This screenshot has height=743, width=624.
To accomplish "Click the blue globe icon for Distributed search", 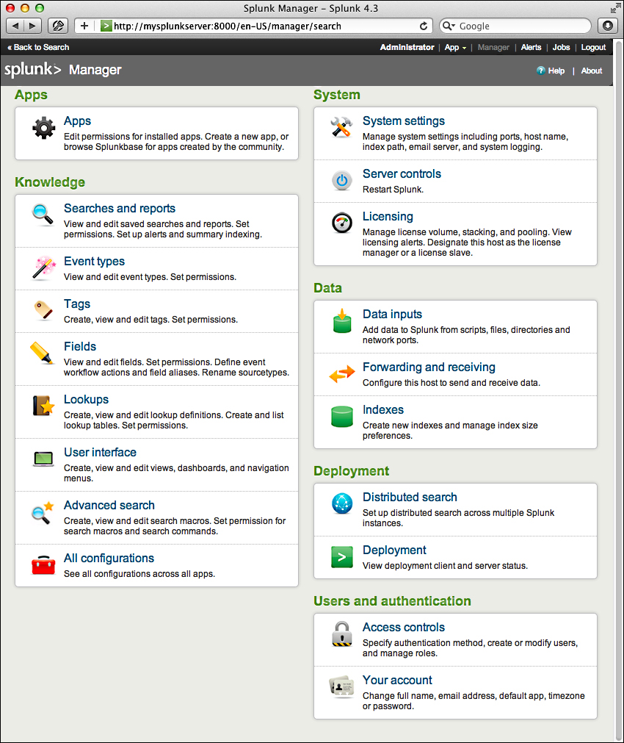I will point(342,503).
